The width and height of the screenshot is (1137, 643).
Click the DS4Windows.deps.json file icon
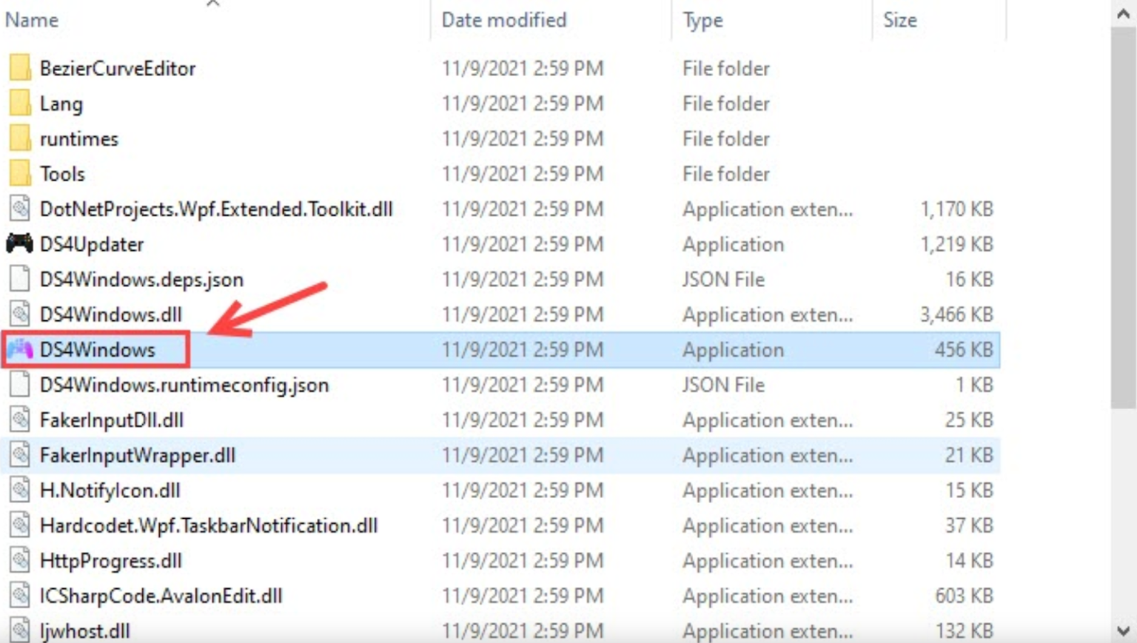pyautogui.click(x=20, y=279)
